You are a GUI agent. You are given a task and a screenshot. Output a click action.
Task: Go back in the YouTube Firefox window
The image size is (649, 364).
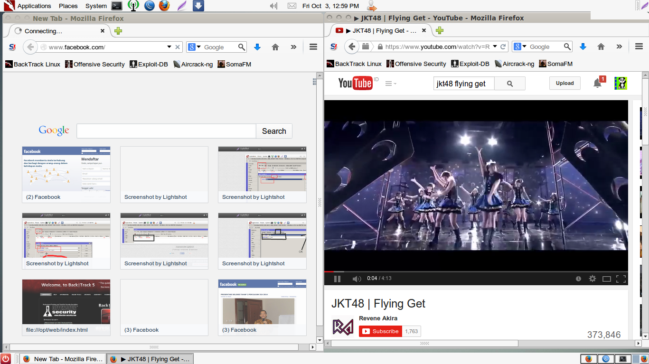(352, 47)
